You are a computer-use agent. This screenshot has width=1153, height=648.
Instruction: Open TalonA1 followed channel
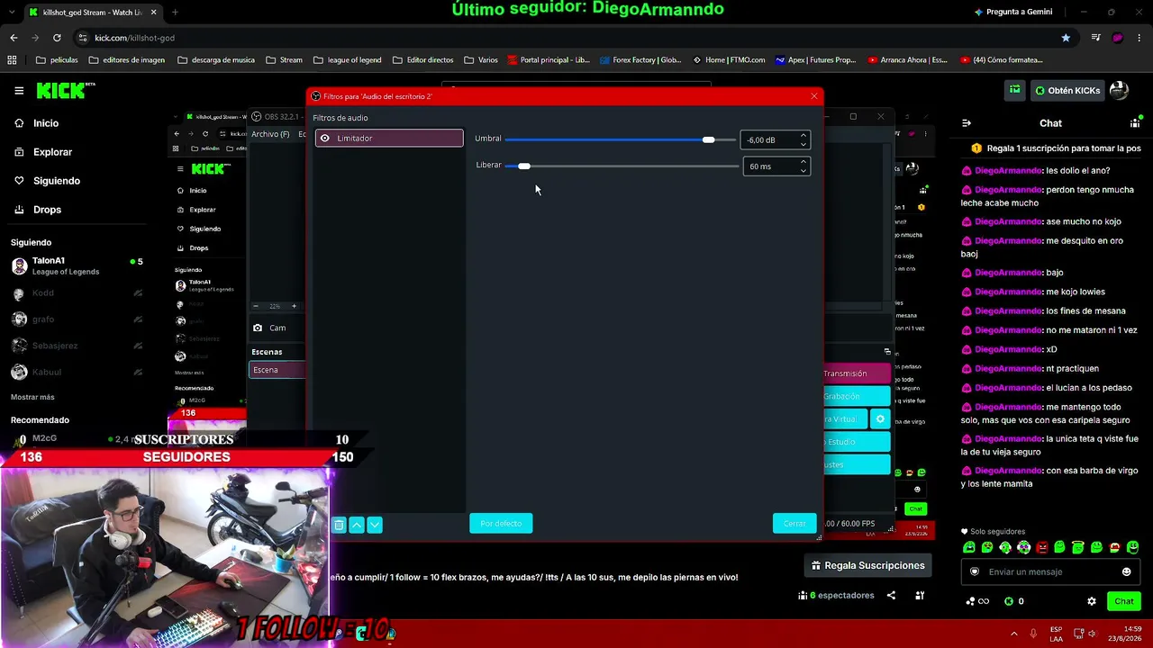coord(77,265)
